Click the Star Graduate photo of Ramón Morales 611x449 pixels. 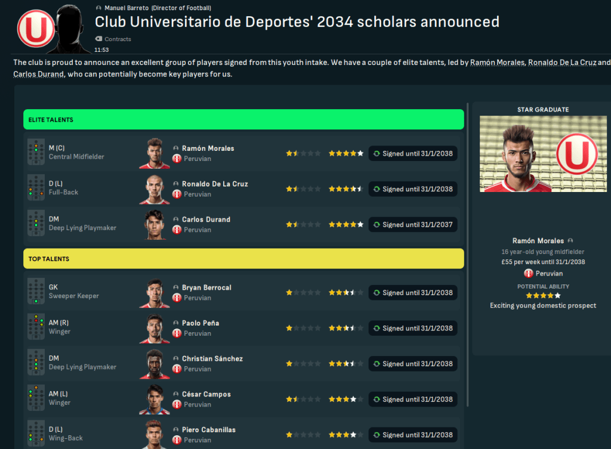coord(539,154)
